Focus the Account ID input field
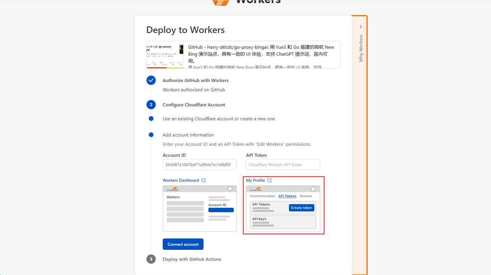The image size is (491, 275). pos(199,165)
